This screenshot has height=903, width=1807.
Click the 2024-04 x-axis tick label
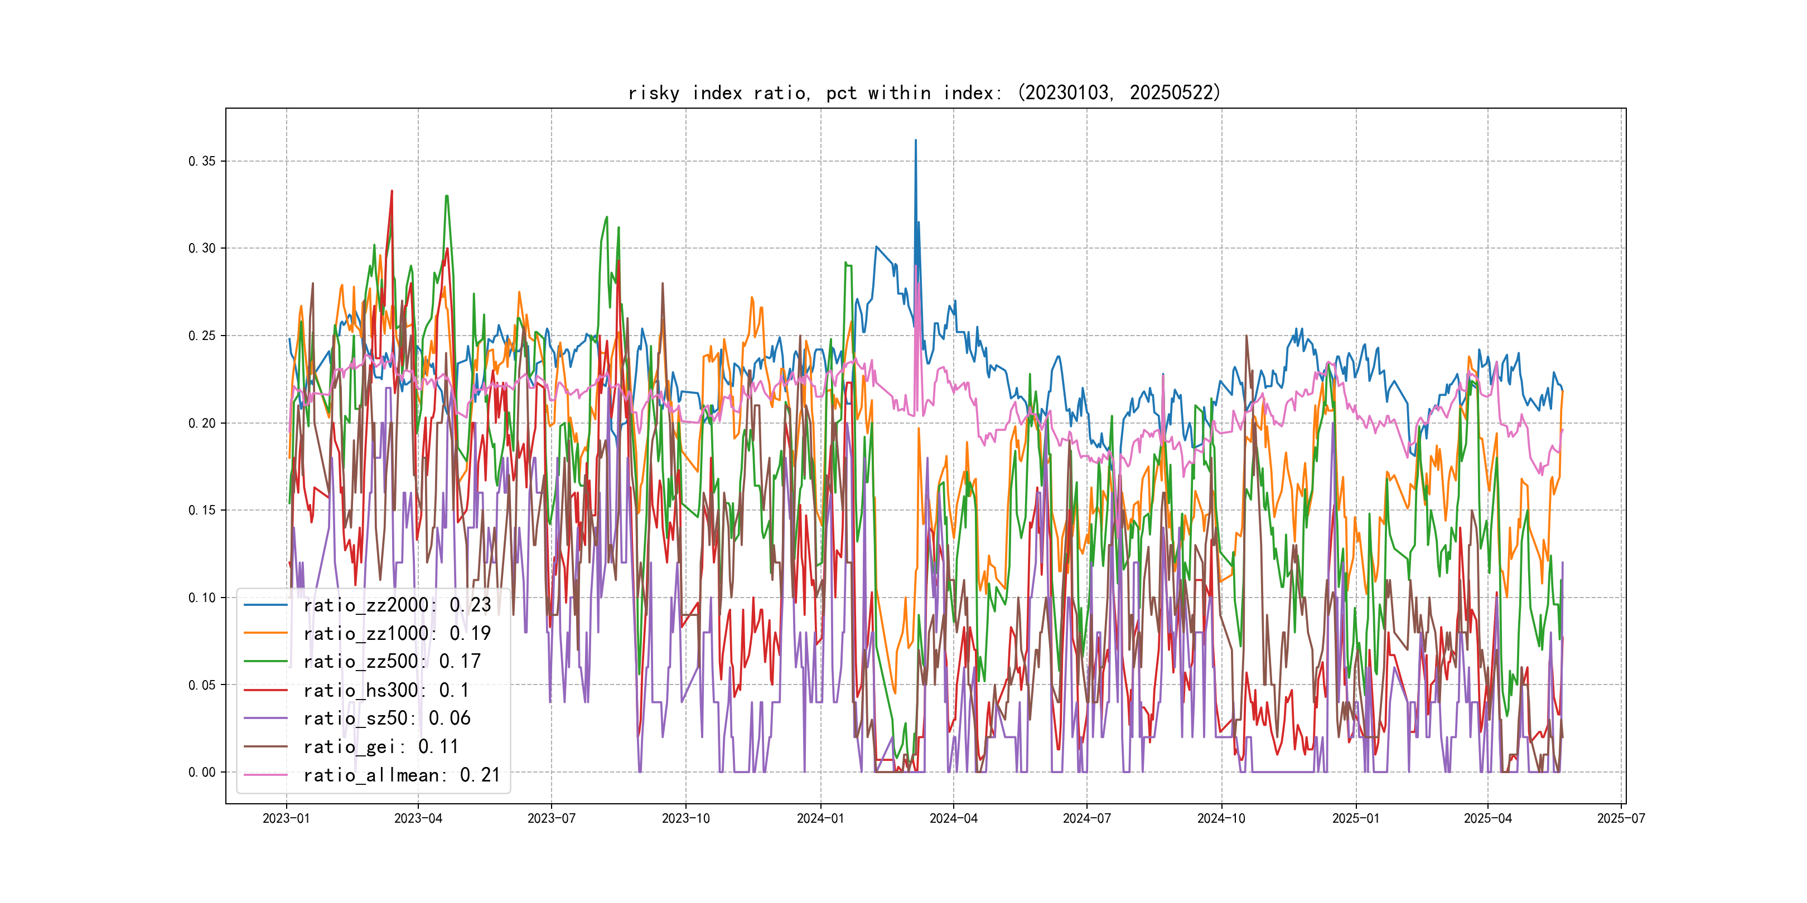tap(953, 819)
